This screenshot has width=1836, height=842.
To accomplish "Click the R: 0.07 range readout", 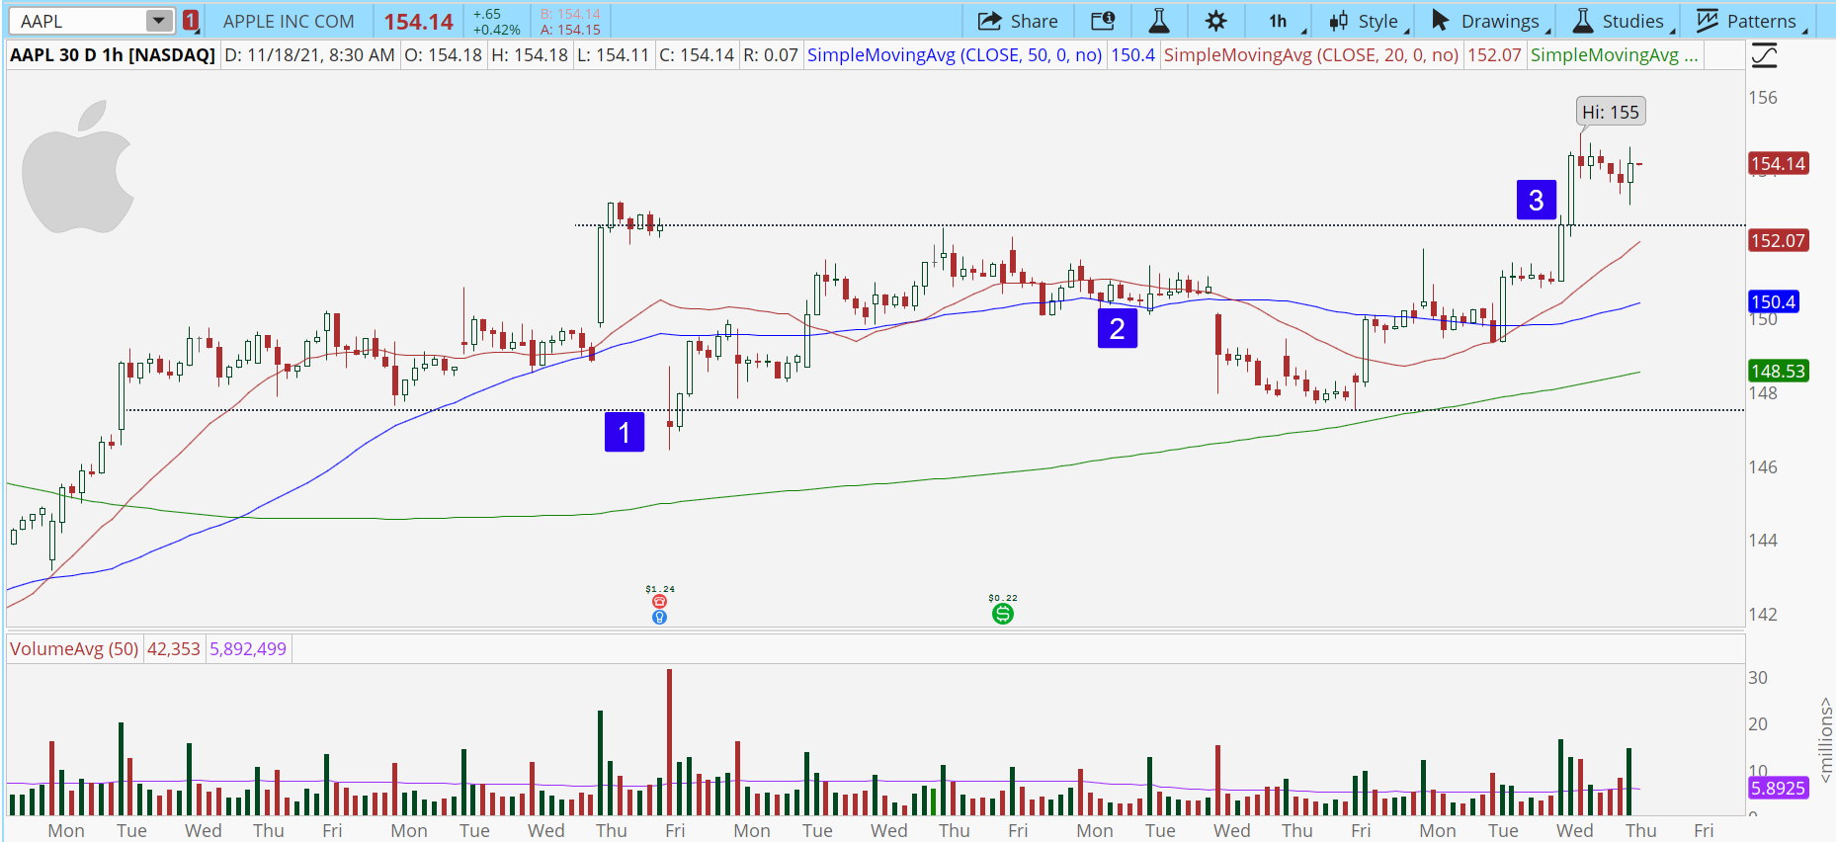I will 771,55.
